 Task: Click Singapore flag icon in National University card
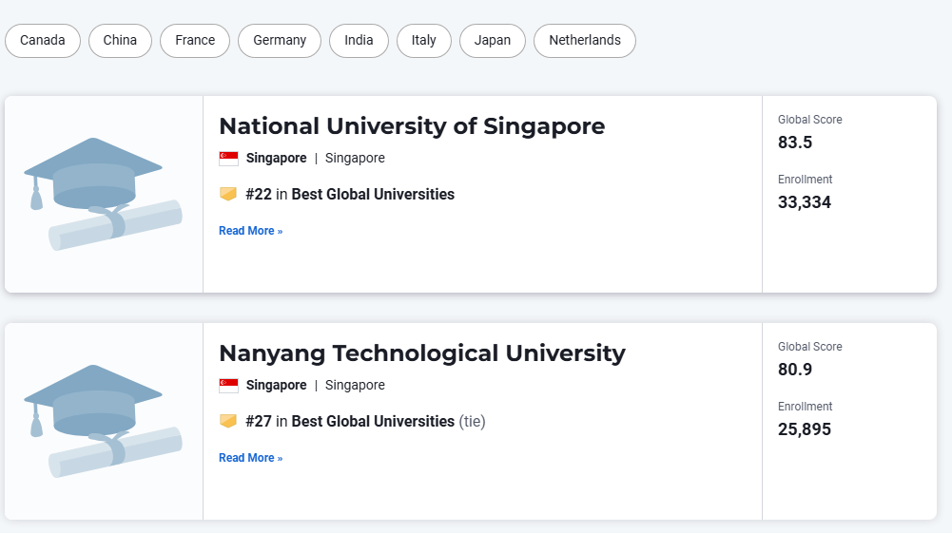229,159
